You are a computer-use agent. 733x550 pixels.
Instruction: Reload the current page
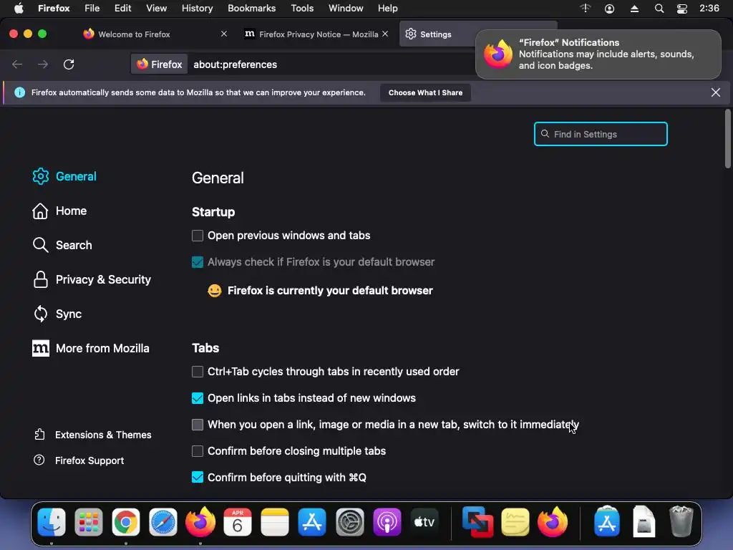(x=69, y=64)
